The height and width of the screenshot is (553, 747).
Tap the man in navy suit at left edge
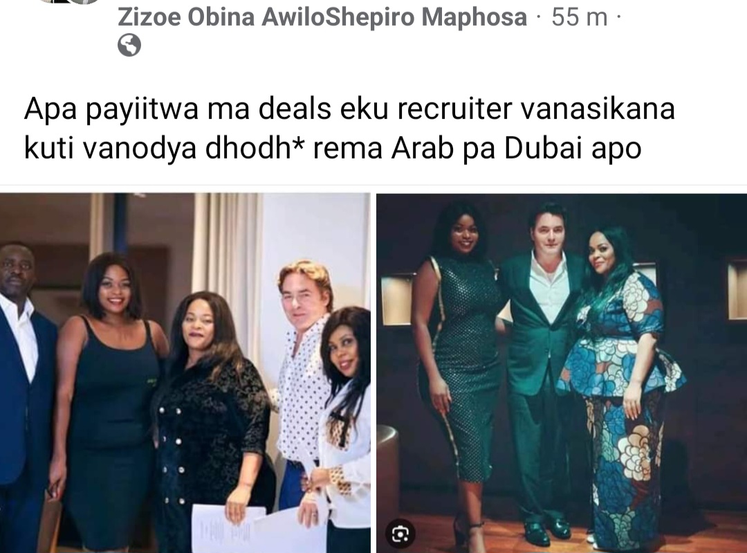tap(21, 396)
